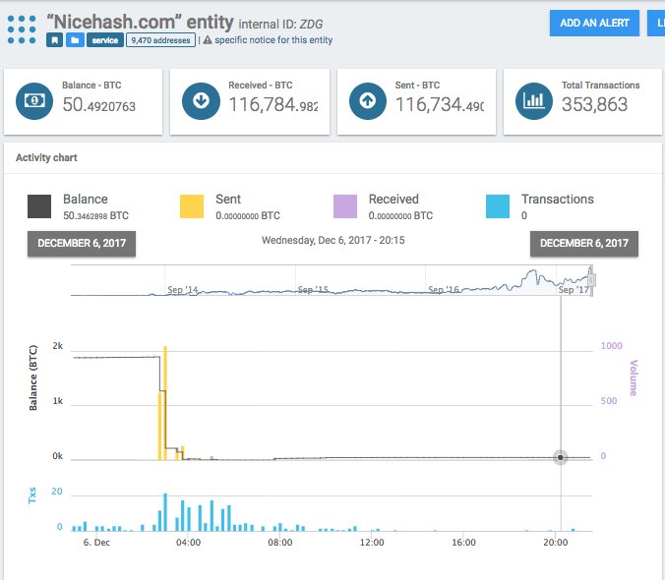Click Sep '14 in the navigator timeline
The width and height of the screenshot is (665, 580).
182,290
